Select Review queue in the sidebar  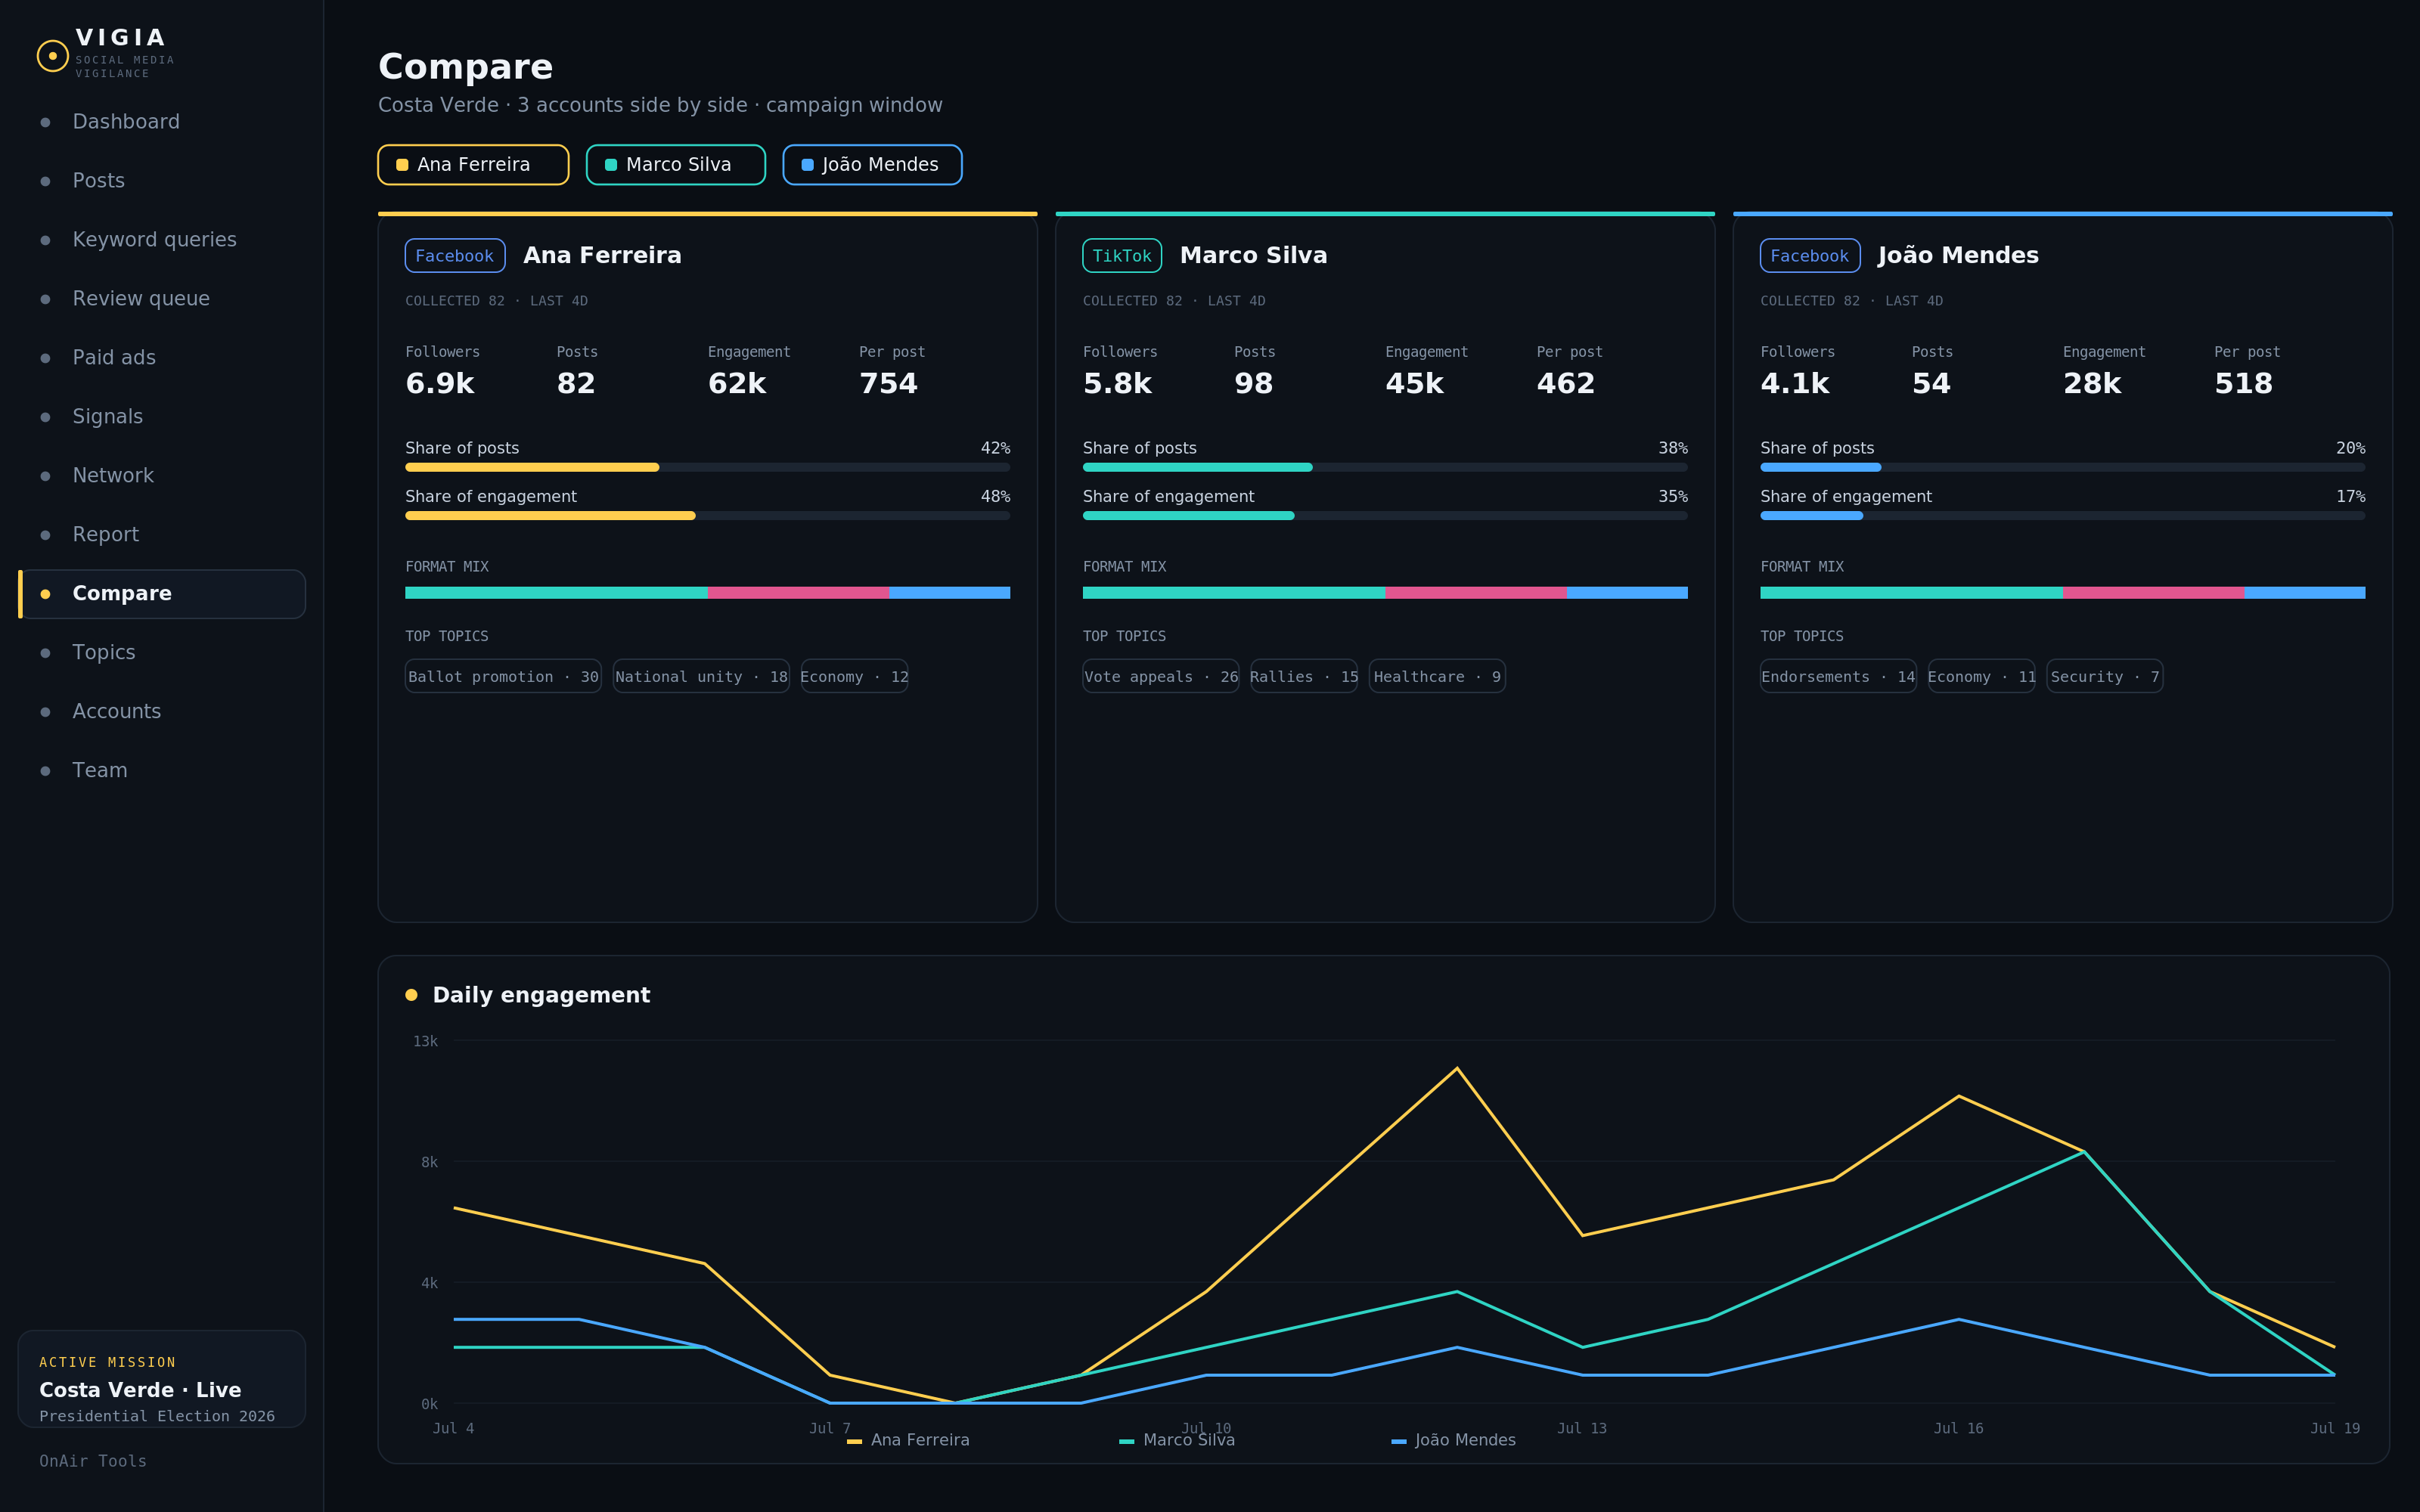[x=162, y=299]
